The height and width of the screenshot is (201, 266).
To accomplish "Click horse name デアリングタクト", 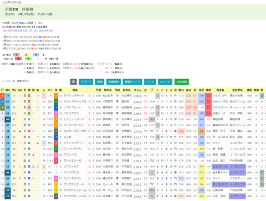I will [74, 96].
